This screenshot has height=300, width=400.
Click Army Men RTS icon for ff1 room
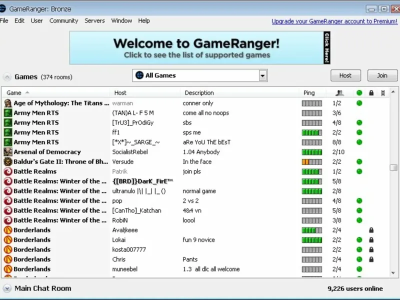click(8, 132)
